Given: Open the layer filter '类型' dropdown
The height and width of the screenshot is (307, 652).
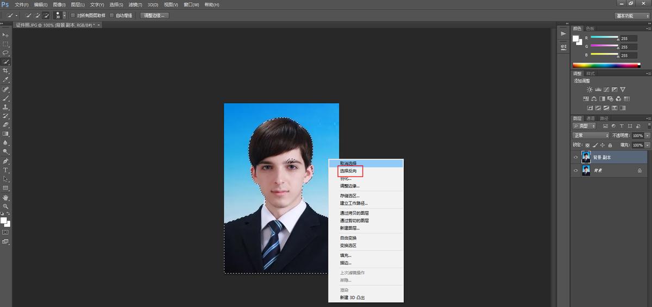Looking at the screenshot, I should [x=585, y=126].
